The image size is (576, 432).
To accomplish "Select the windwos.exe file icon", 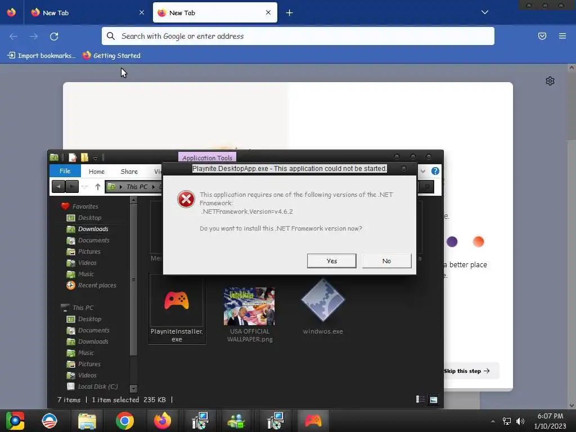I will coord(323,300).
